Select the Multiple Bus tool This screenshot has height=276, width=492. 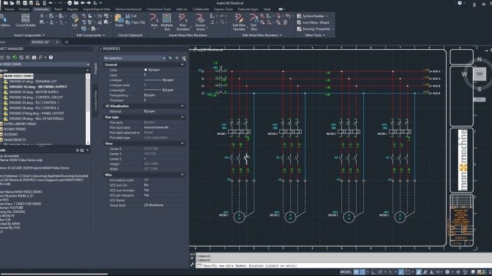[x=167, y=22]
